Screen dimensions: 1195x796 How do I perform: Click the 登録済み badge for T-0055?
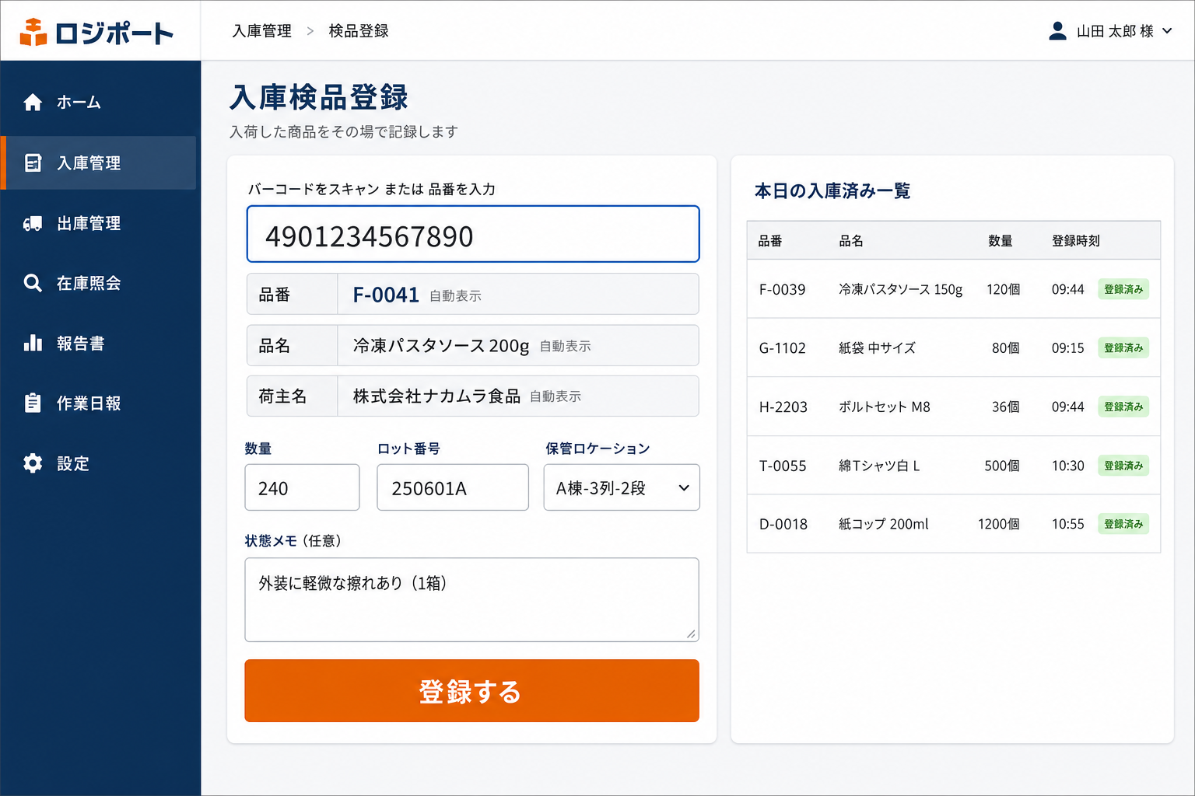(x=1123, y=466)
